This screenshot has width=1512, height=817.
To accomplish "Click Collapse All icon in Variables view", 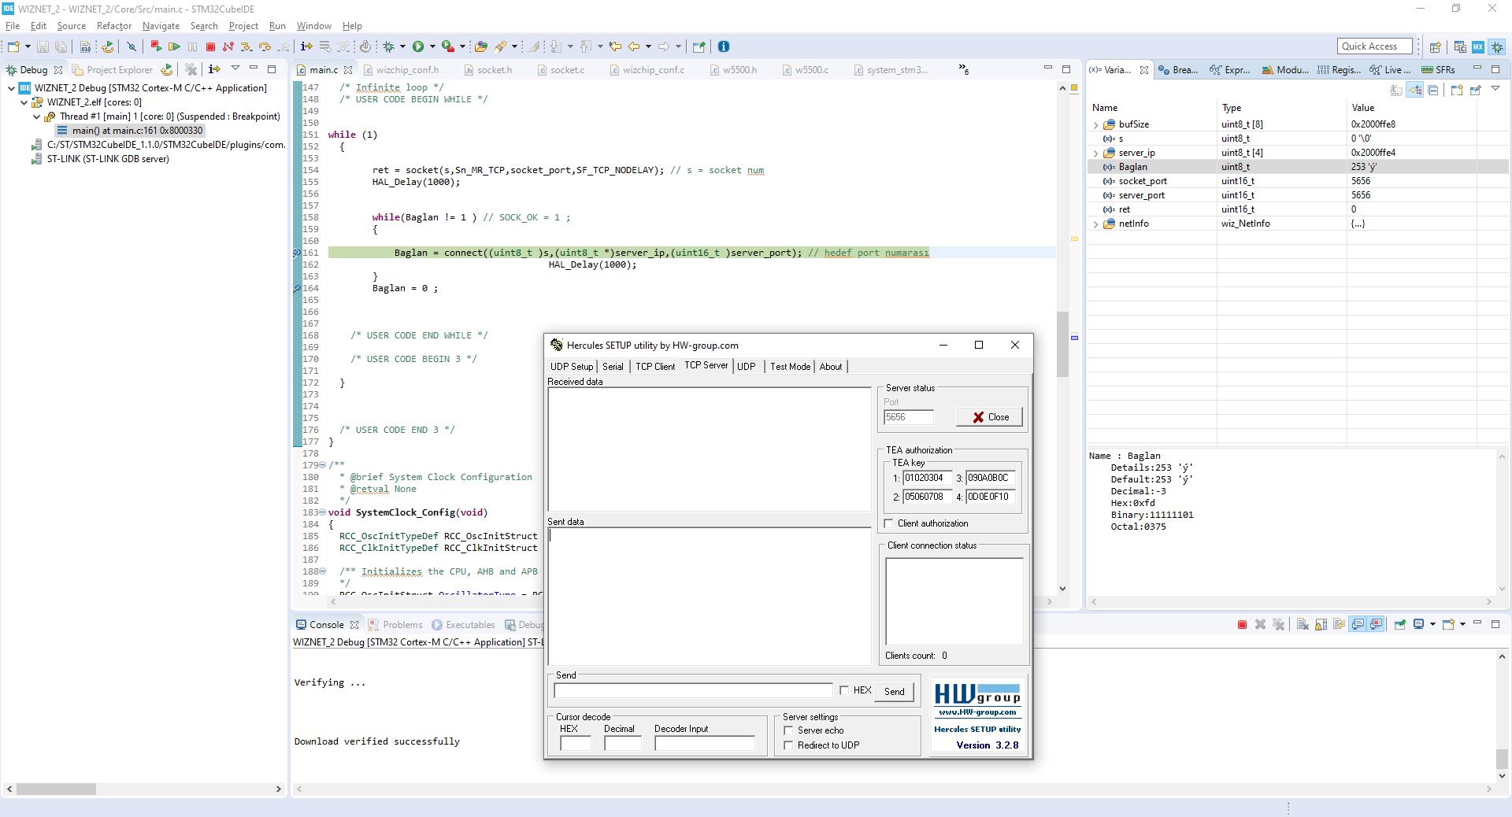I will point(1433,91).
